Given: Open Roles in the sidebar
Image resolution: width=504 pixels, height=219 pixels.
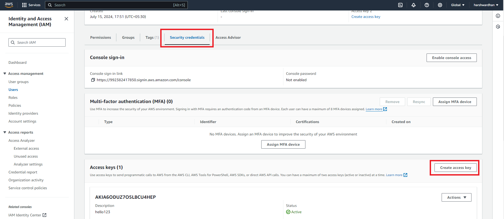Looking at the screenshot, I should [x=13, y=98].
